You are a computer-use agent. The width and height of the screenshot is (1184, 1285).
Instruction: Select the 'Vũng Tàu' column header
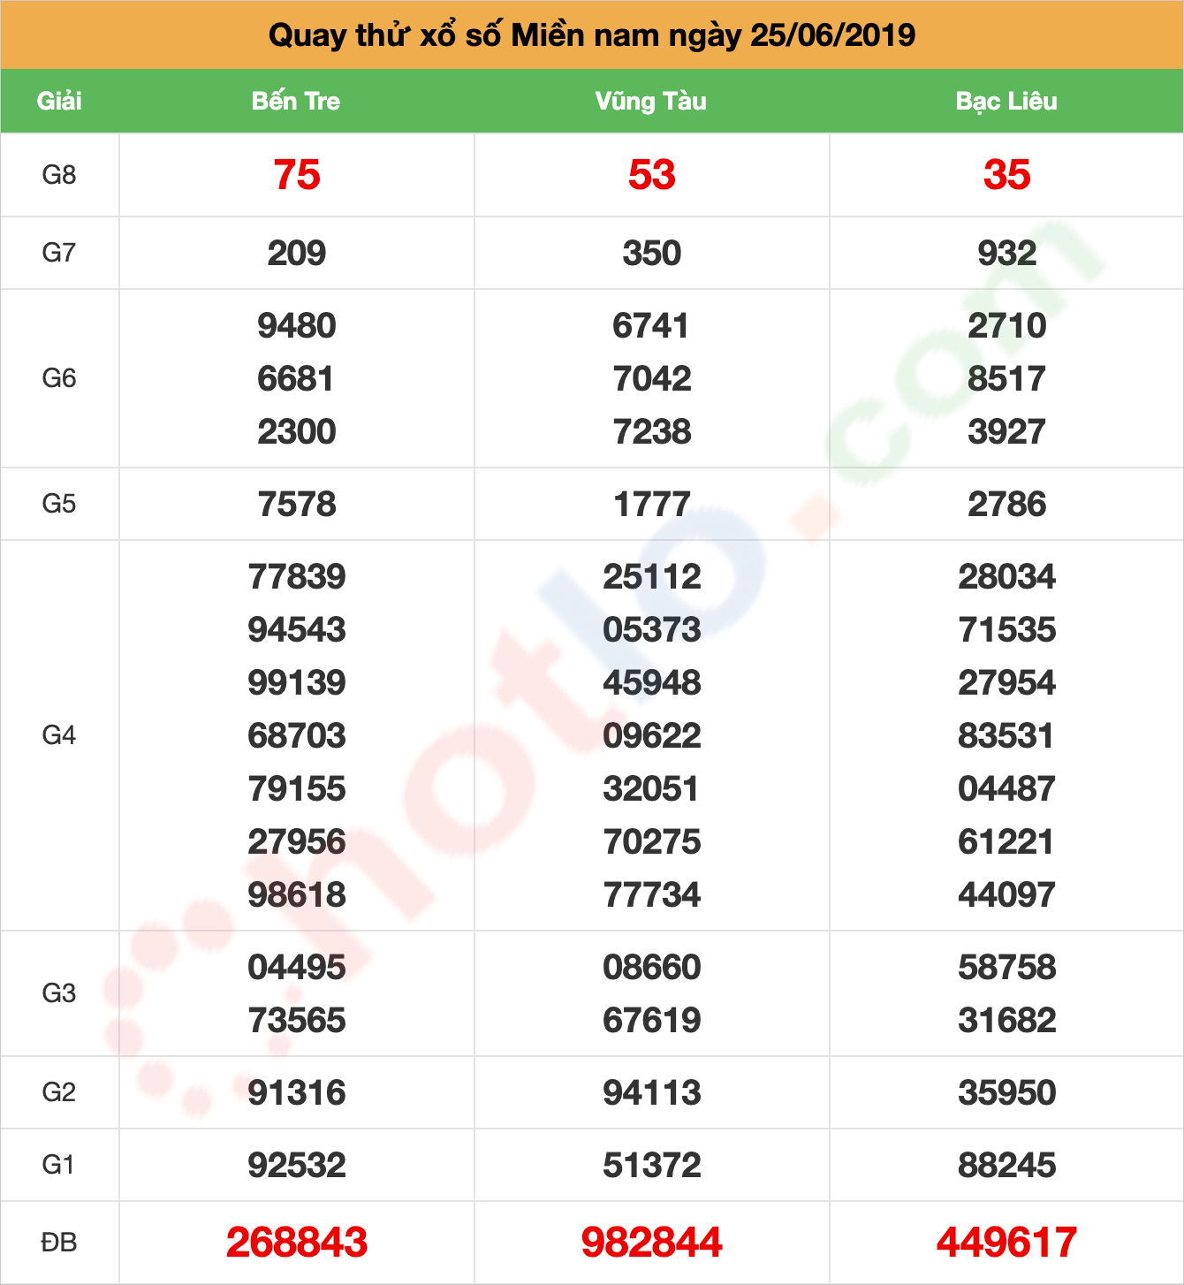[651, 101]
